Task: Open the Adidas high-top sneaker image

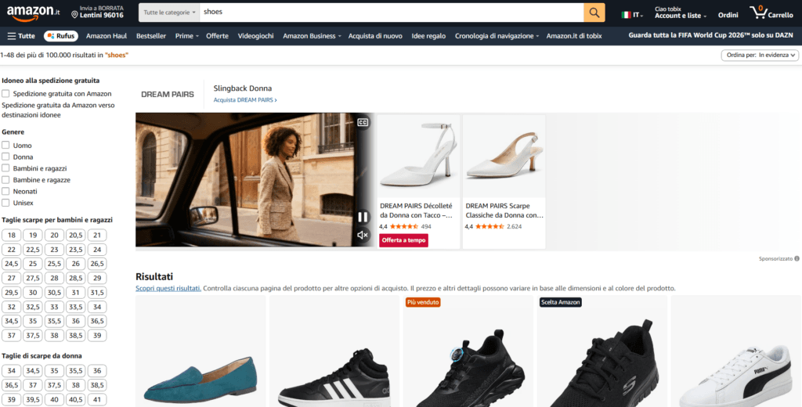Action: 334,353
